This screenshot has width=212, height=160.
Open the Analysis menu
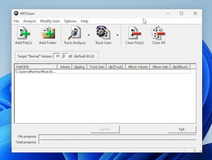pos(30,21)
